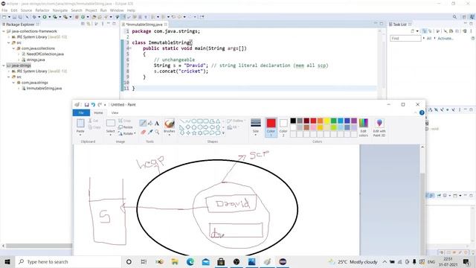Viewport: 476px width, 268px height.
Task: Open Eclipse Window menu
Action: click(x=117, y=10)
